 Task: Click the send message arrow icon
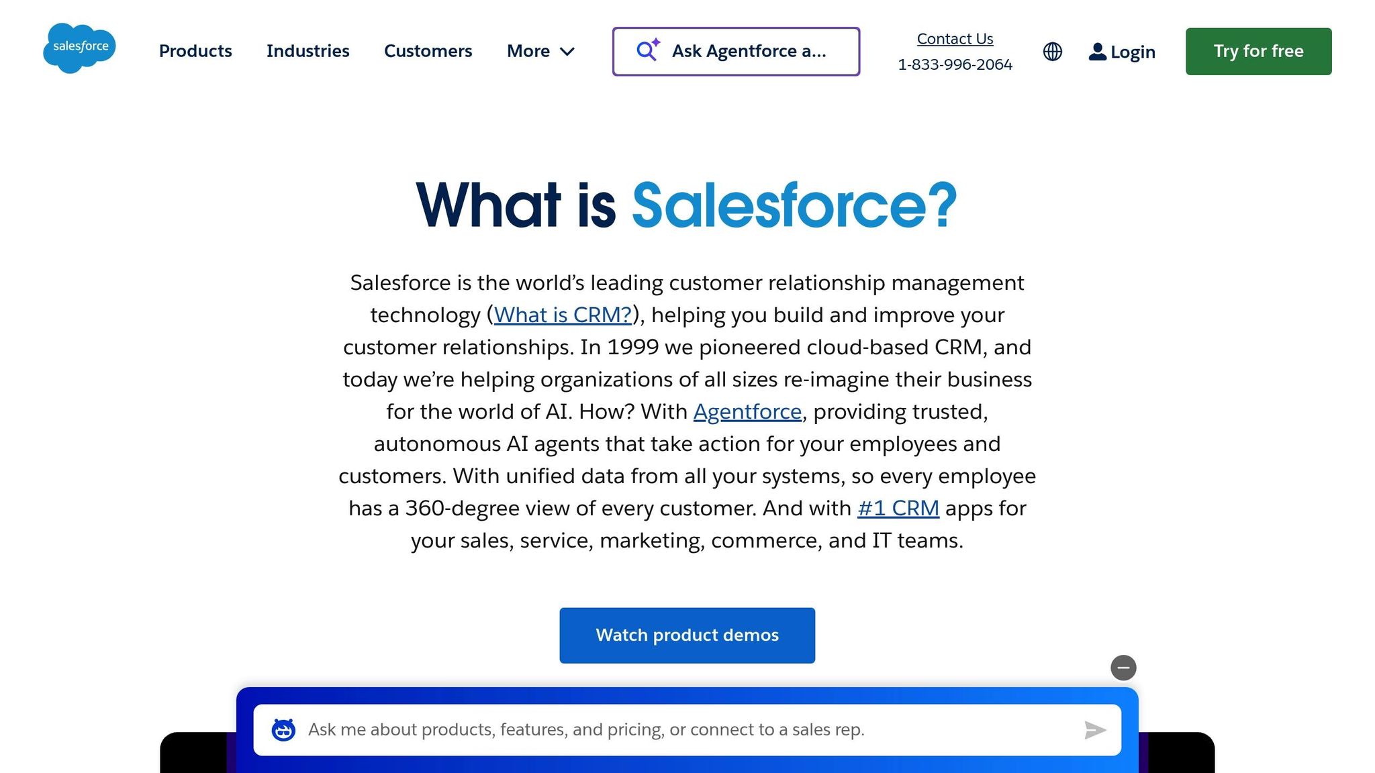pyautogui.click(x=1095, y=729)
